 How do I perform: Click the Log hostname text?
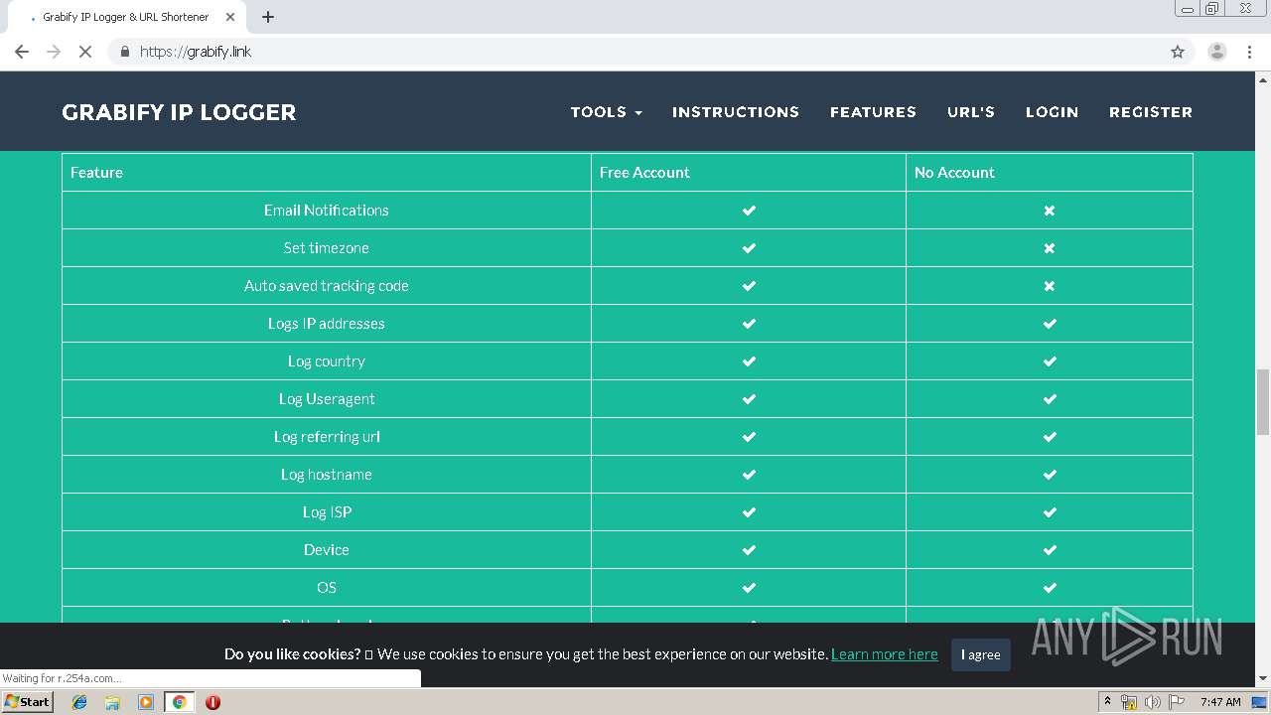tap(327, 475)
